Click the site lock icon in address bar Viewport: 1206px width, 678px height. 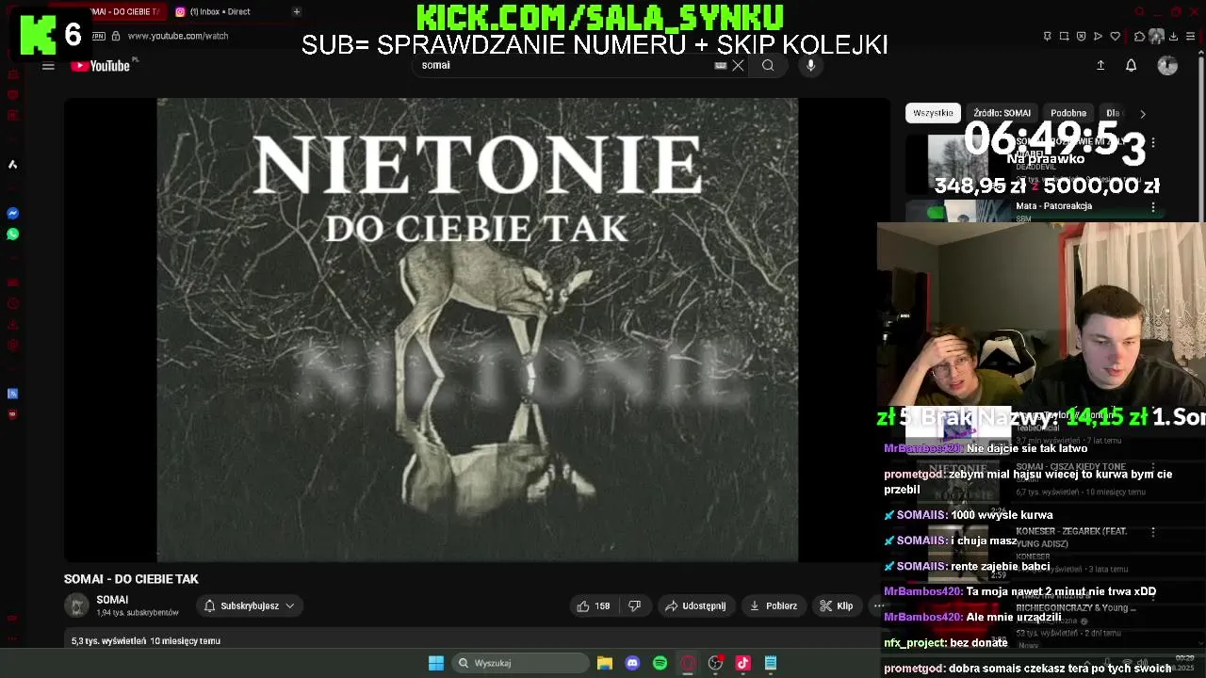point(115,36)
